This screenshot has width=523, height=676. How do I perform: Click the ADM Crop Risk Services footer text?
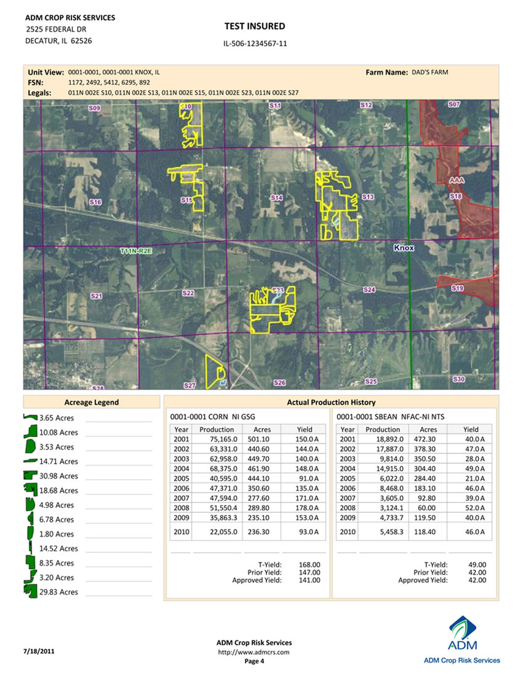[x=253, y=642]
